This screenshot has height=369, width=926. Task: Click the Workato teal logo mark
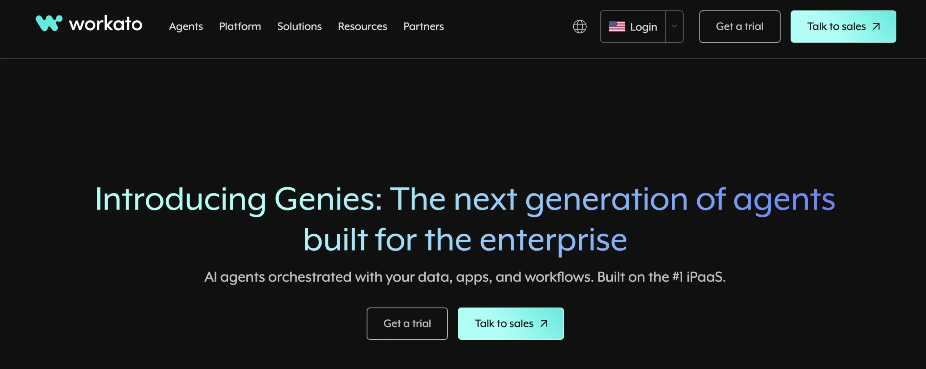(x=49, y=23)
